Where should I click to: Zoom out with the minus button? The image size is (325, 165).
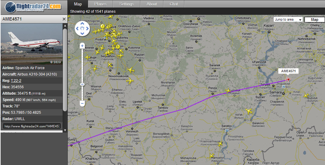point(82,103)
